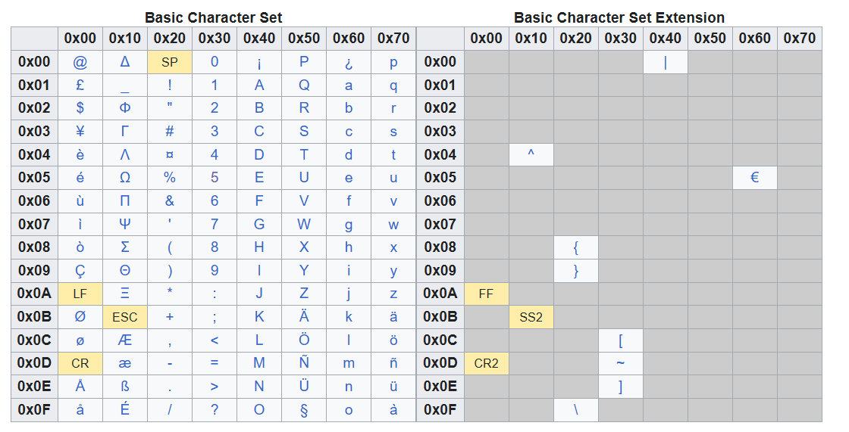The height and width of the screenshot is (432, 849).
Task: Select the Greek Delta Δ character
Action: (125, 62)
